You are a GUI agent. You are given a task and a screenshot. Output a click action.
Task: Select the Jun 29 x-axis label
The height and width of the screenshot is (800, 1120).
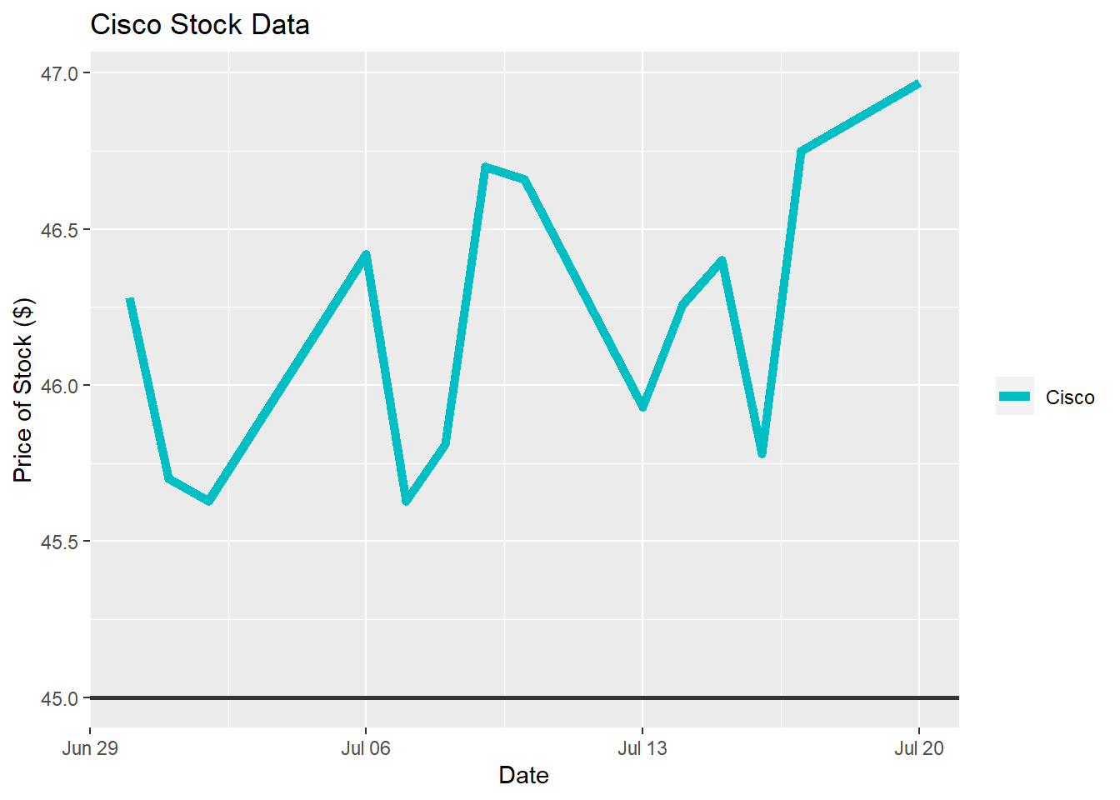pyautogui.click(x=90, y=748)
